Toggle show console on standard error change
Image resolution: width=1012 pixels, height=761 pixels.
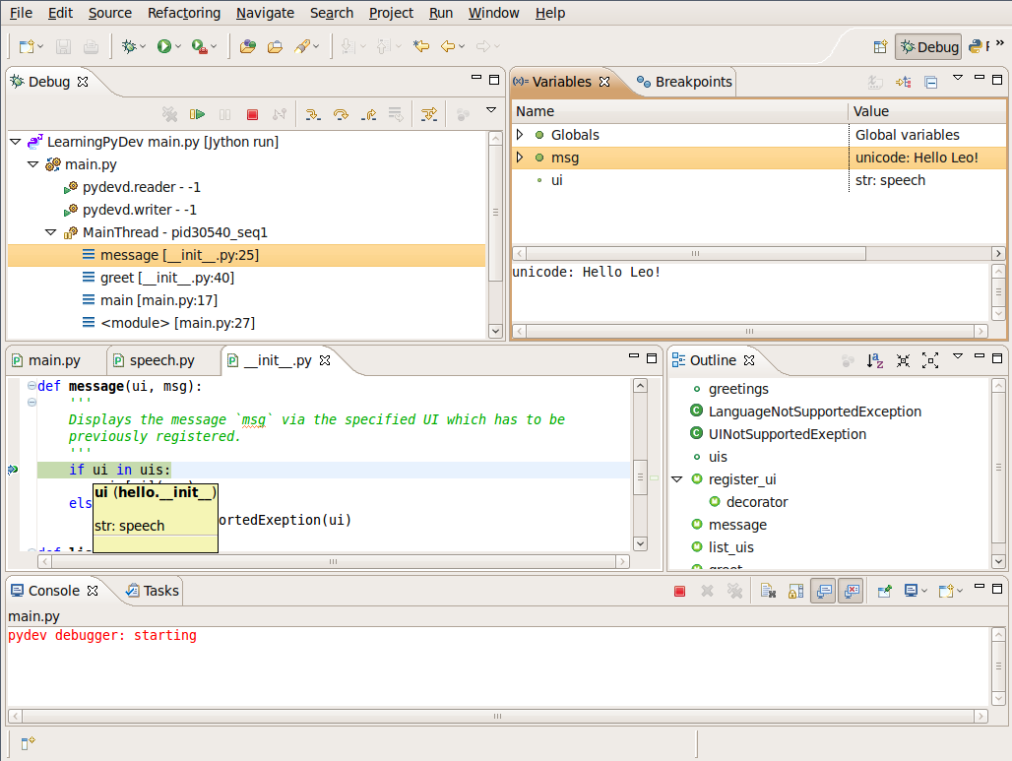click(852, 592)
